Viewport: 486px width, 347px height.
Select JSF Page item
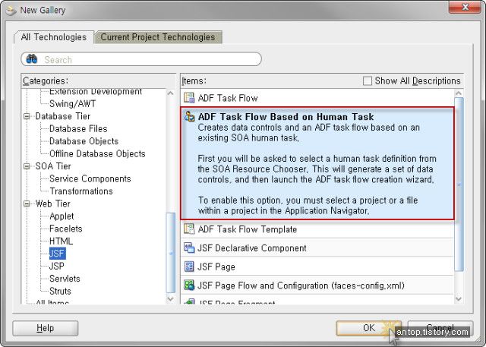click(x=317, y=267)
